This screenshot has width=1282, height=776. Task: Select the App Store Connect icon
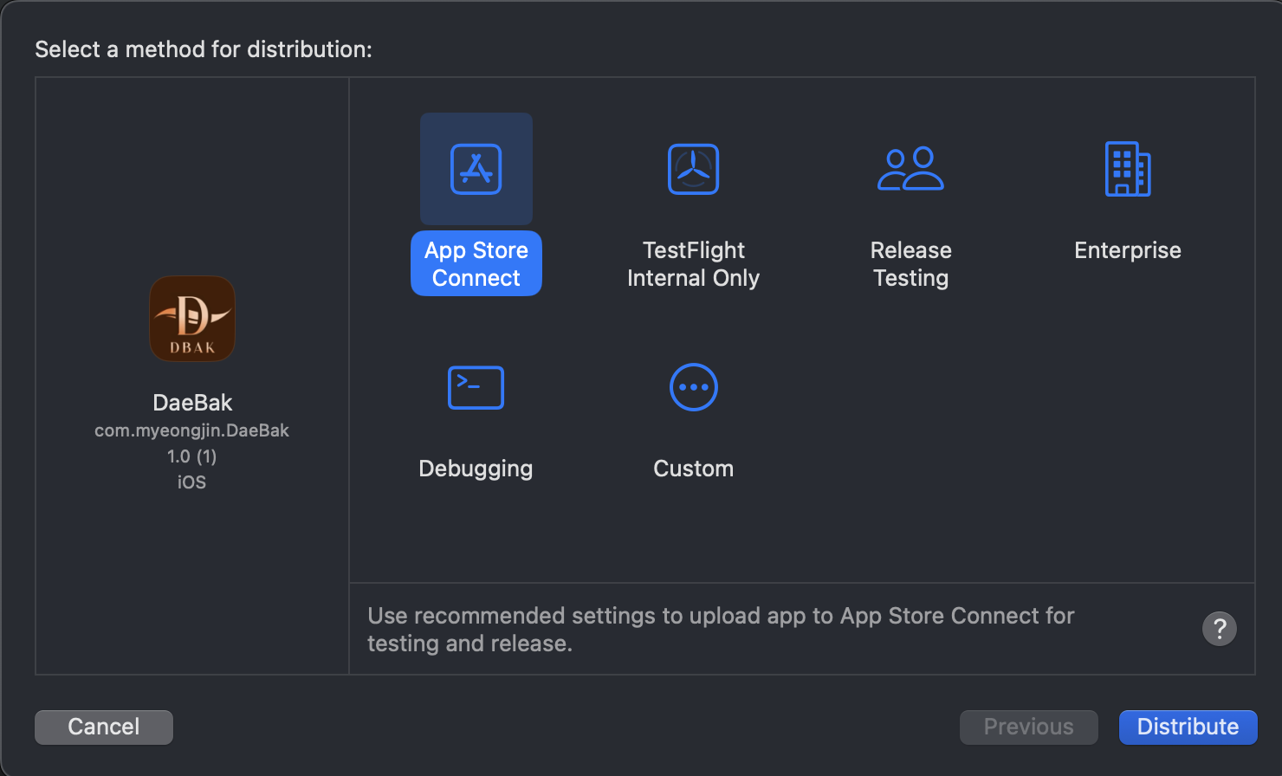(476, 169)
